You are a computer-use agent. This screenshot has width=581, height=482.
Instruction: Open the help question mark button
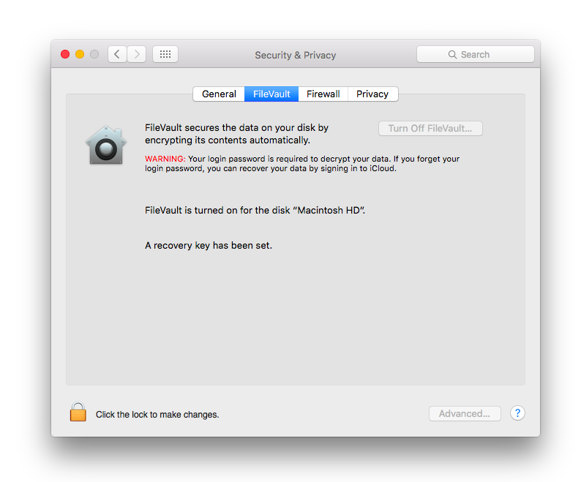click(517, 413)
